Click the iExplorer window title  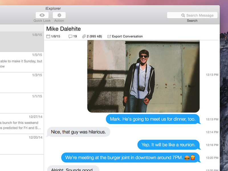tap(53, 9)
